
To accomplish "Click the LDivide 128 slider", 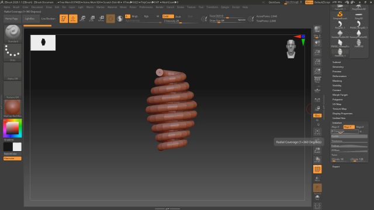I will click(358, 159).
